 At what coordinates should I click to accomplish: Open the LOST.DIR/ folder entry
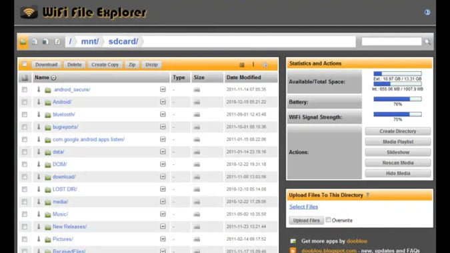point(65,189)
